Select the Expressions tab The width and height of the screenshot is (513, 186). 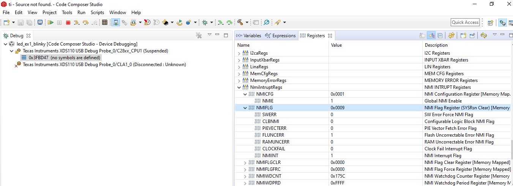tap(280, 35)
